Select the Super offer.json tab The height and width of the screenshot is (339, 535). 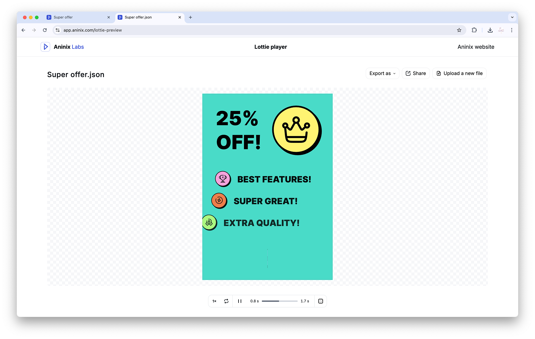(150, 17)
